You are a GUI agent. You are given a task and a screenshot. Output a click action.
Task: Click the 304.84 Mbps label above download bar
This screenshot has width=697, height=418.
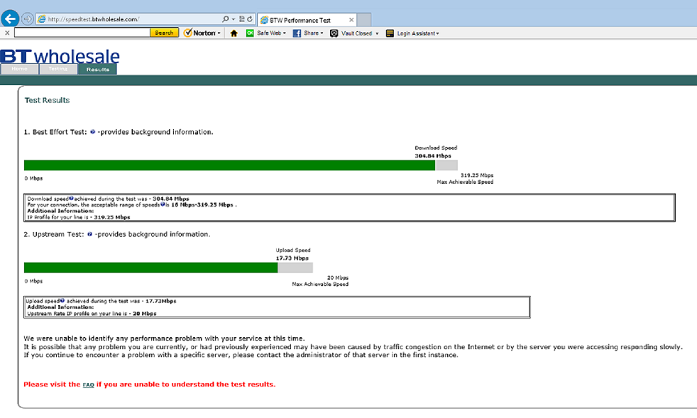point(433,155)
